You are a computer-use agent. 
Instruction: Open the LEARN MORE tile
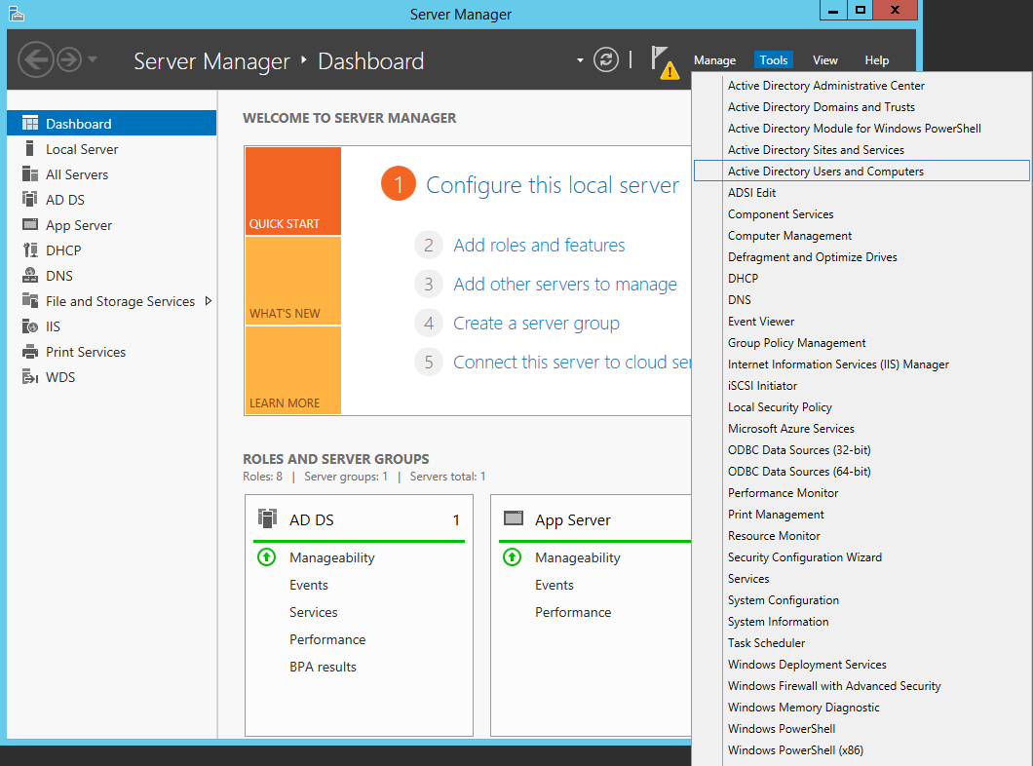click(293, 370)
